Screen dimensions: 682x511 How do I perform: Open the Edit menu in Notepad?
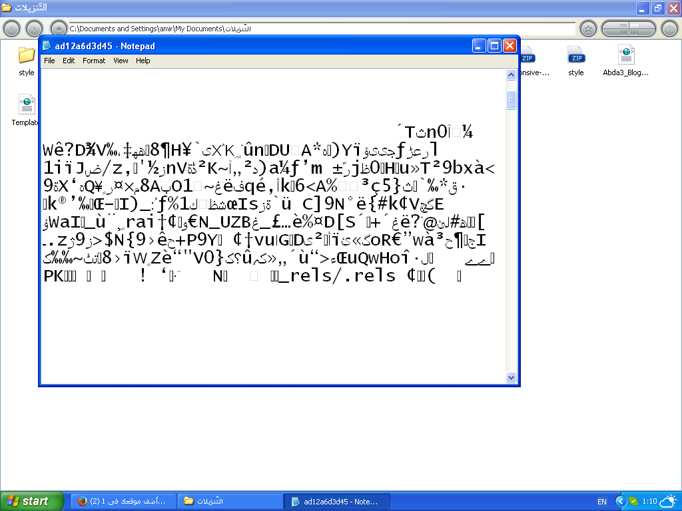[69, 61]
